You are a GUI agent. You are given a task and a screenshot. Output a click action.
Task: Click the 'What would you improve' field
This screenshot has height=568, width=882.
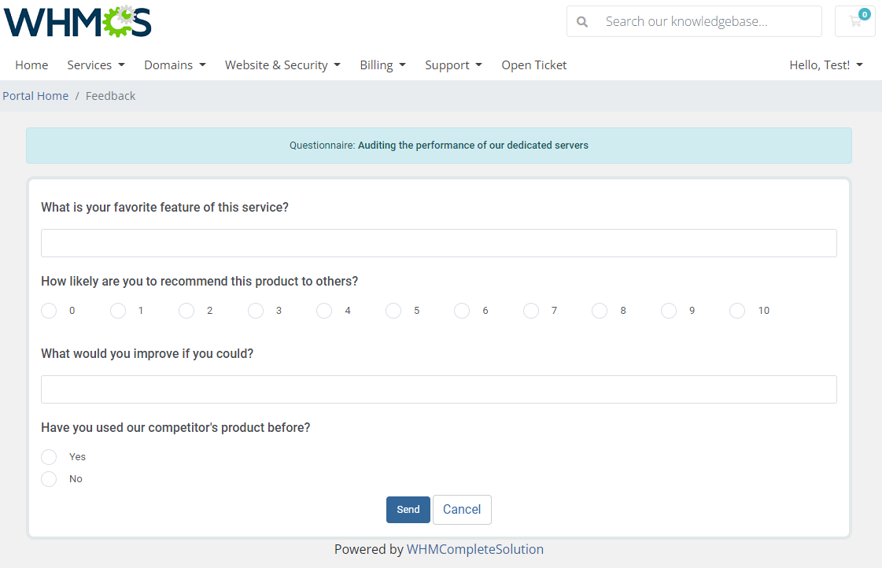[x=439, y=389]
